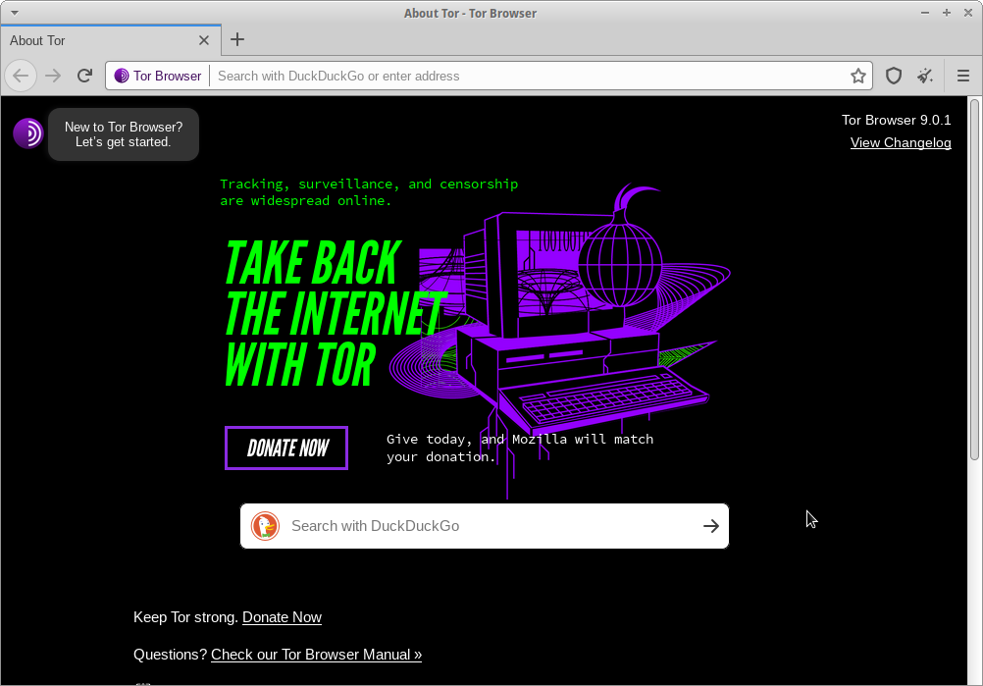Submit search with the arrow button

pyautogui.click(x=711, y=526)
